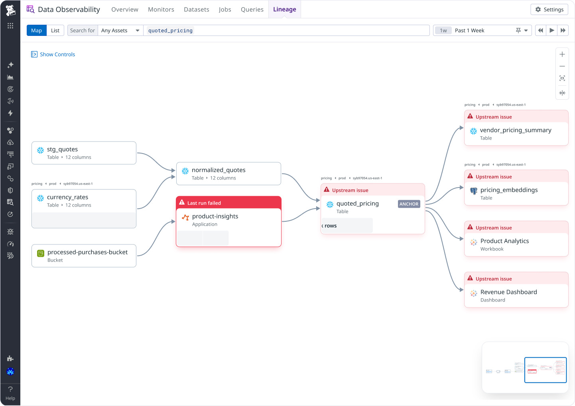
Task: Click the pin icon in time picker
Action: (518, 30)
